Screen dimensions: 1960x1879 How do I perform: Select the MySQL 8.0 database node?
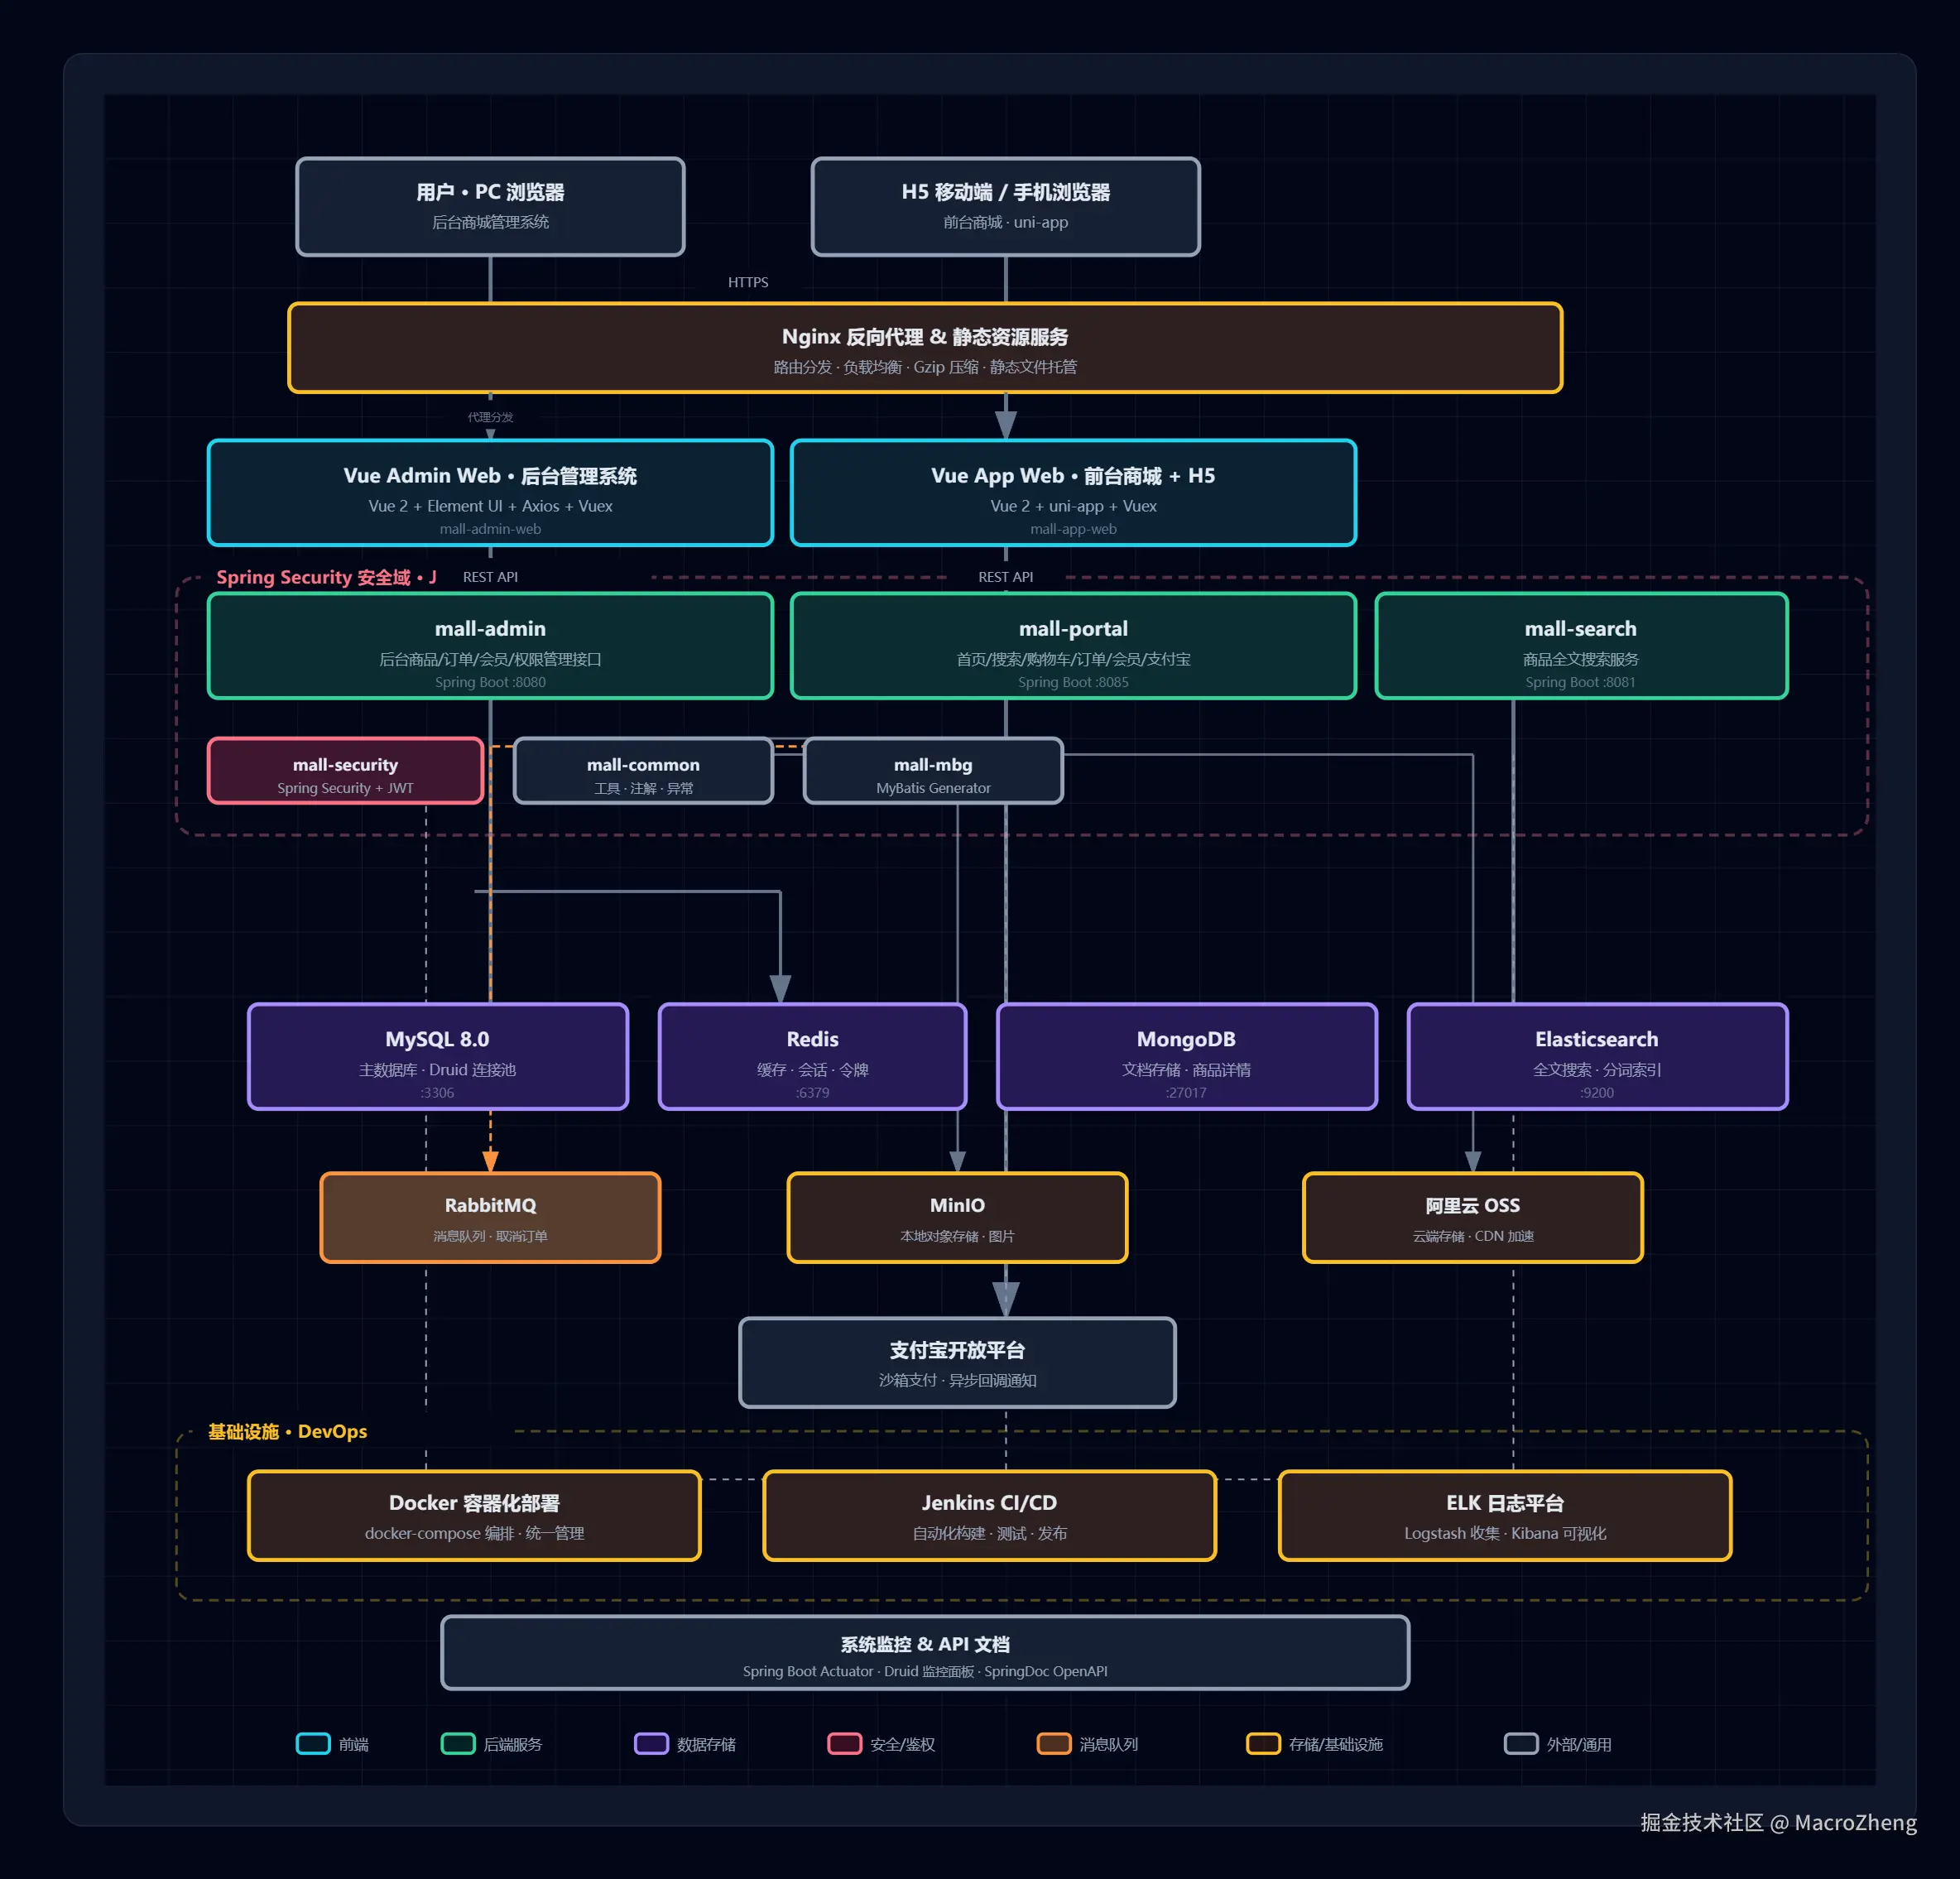(438, 1057)
